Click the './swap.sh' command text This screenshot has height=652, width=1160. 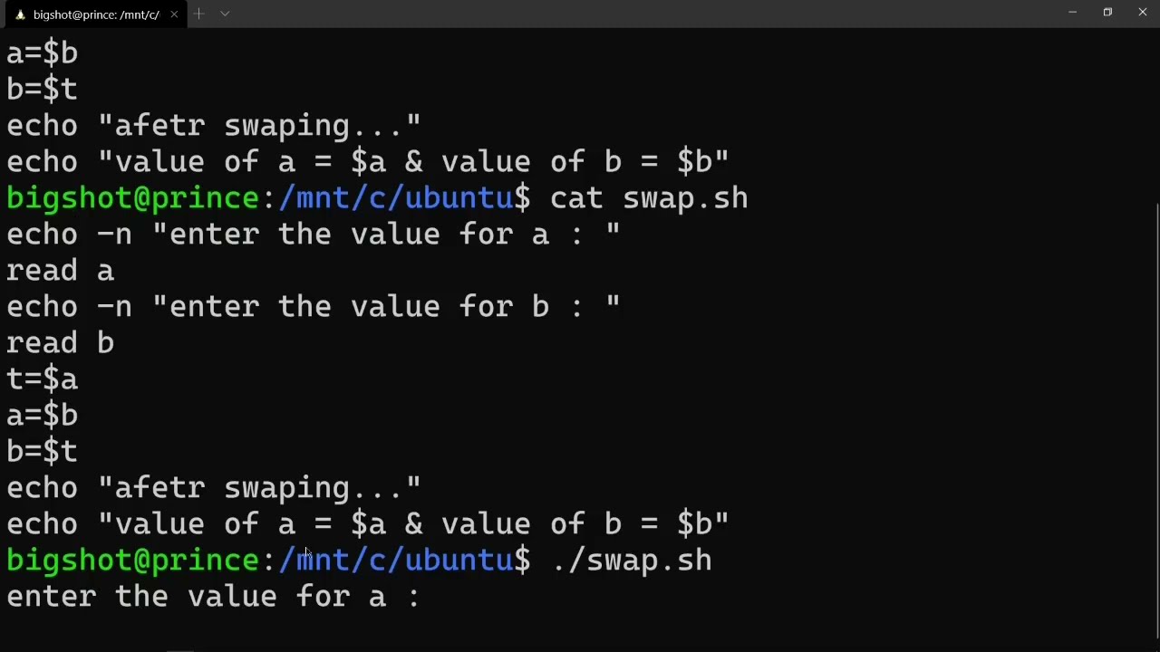click(632, 561)
